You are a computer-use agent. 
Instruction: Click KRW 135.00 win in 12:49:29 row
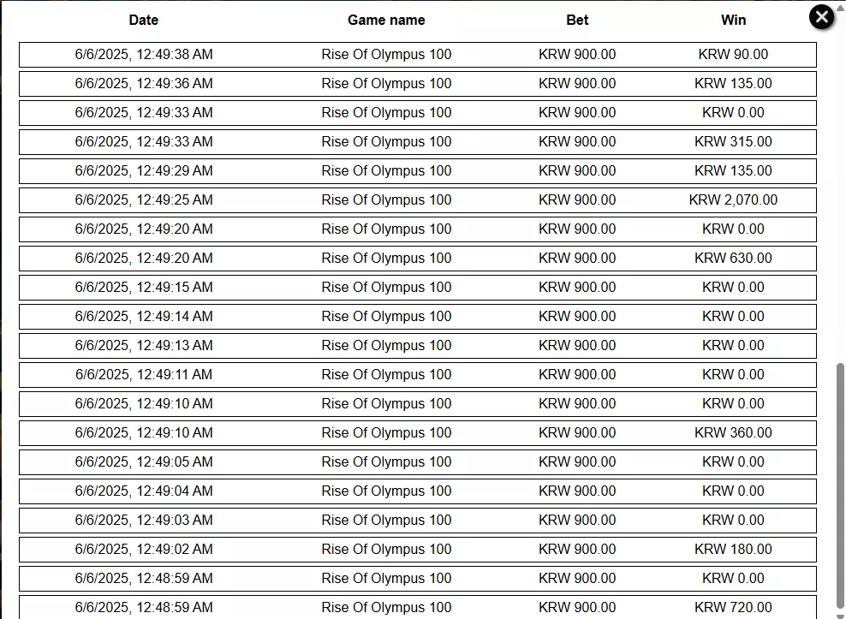(x=733, y=171)
